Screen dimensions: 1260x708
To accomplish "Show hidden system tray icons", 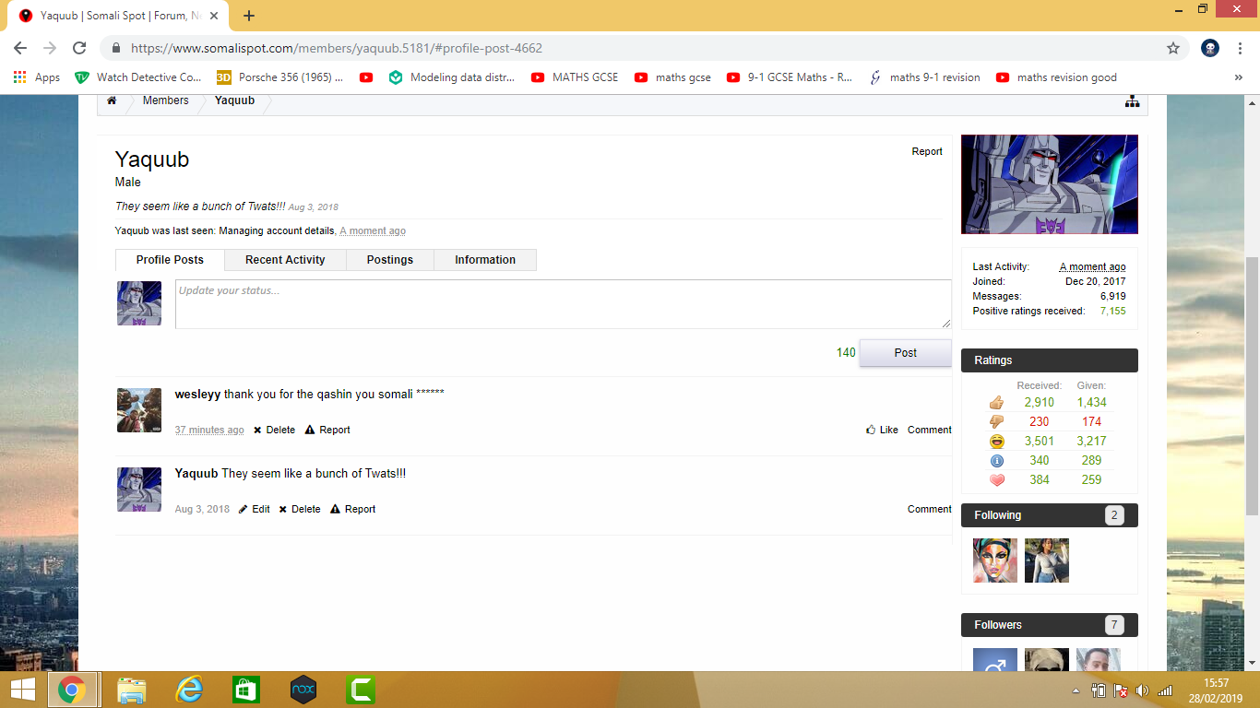I will pyautogui.click(x=1076, y=690).
